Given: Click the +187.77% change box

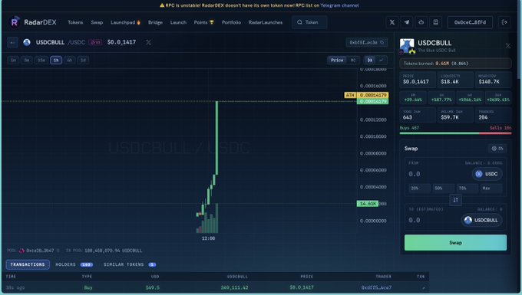Looking at the screenshot, I should pos(441,97).
